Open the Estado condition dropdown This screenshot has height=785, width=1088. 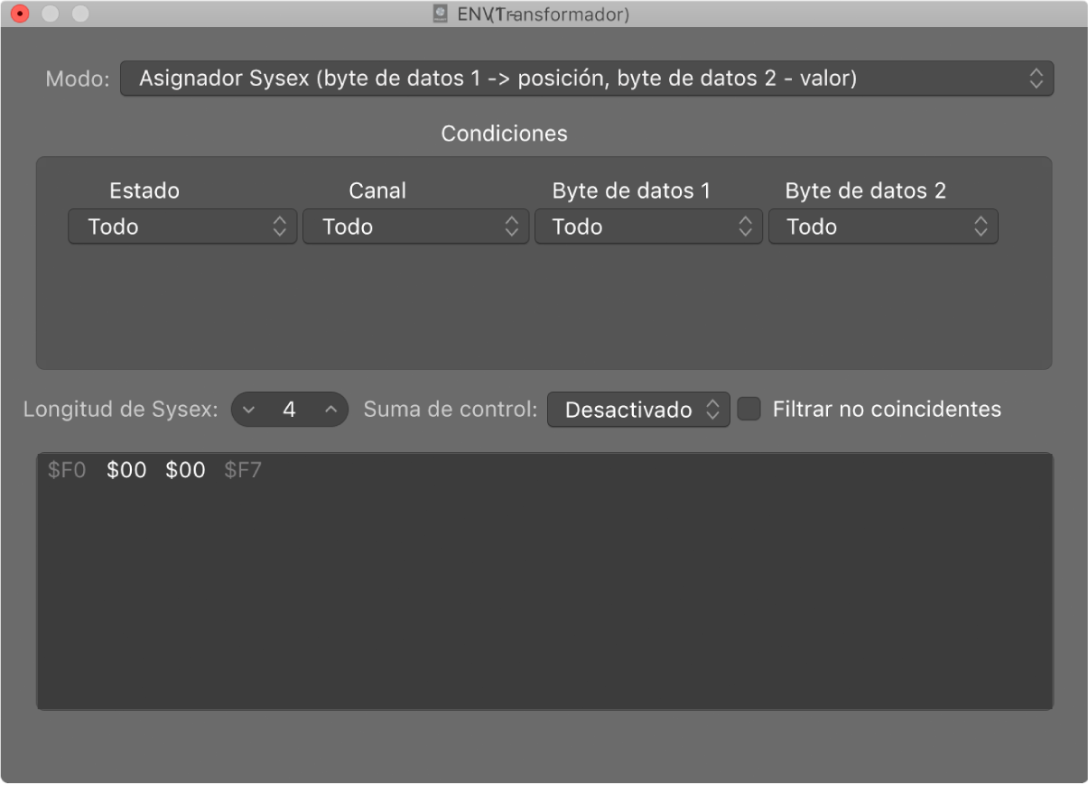coord(182,226)
